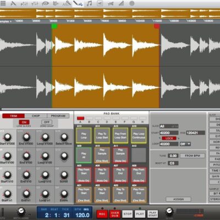Click the Zoom knob

[x=64, y=193]
